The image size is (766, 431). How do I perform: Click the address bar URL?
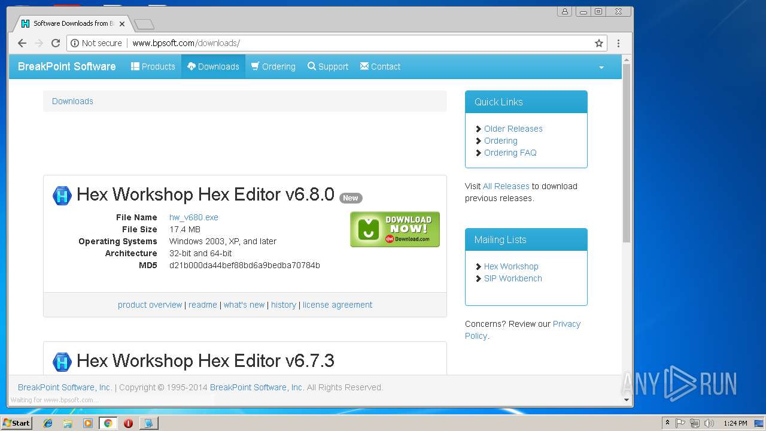point(186,43)
